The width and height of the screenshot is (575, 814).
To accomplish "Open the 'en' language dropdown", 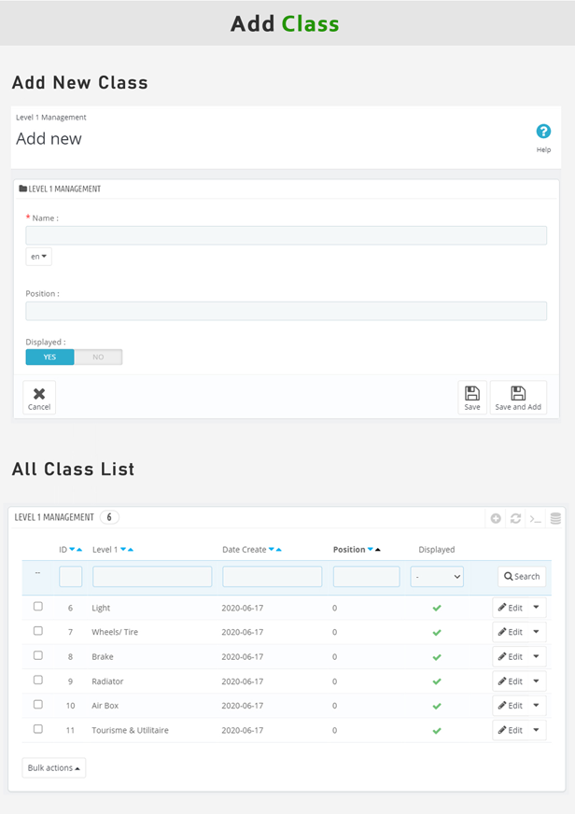I will [x=38, y=256].
